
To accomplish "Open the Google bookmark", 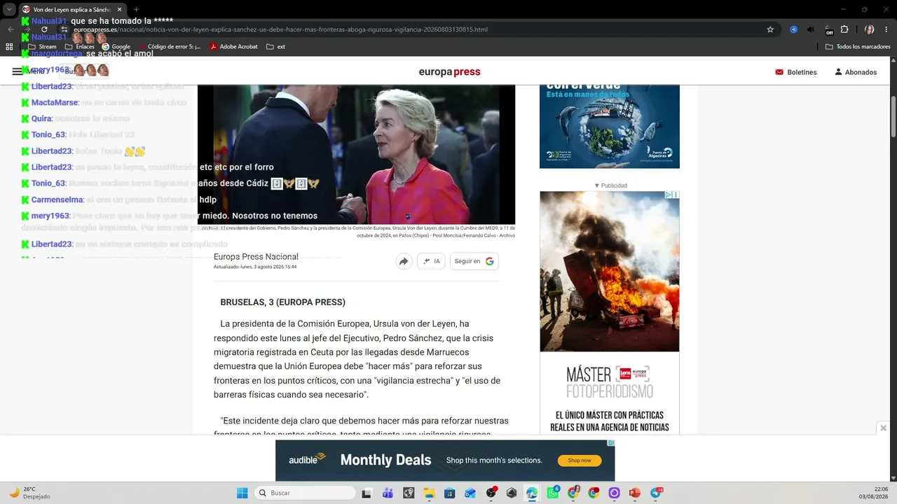I will coord(116,47).
